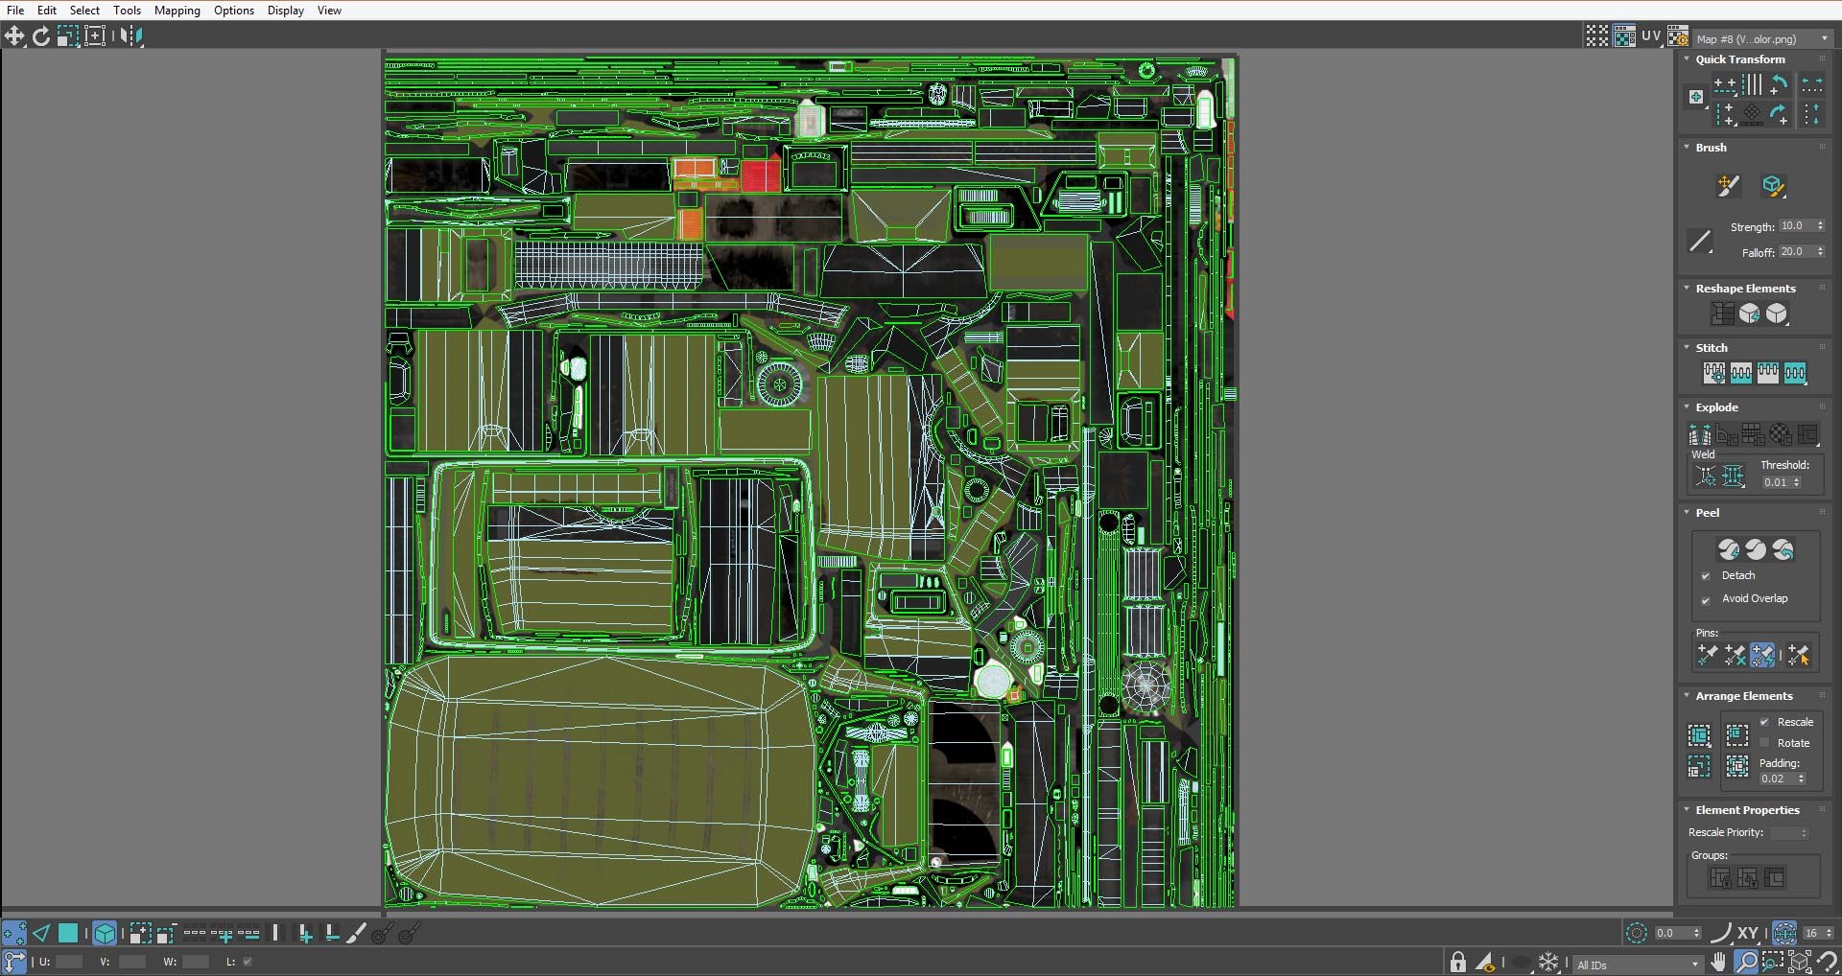Collapse the Brush rollout

[1687, 148]
